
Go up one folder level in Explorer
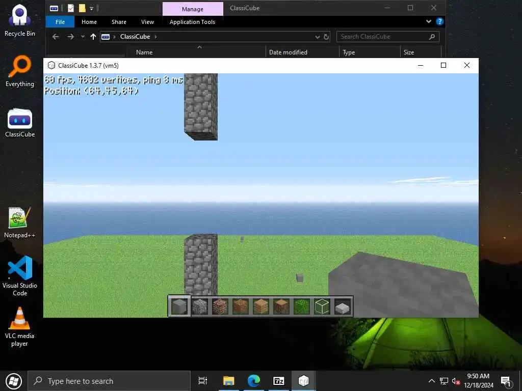pos(93,37)
